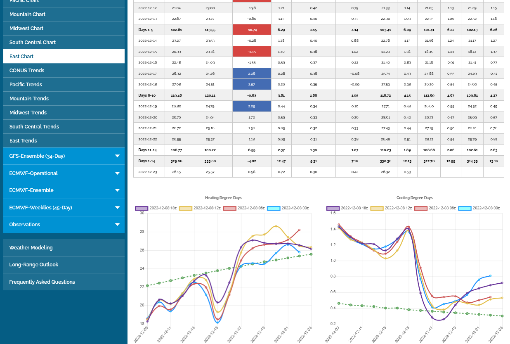
Task: Click the red -10.74 Days 1-5 cell
Action: [252, 30]
